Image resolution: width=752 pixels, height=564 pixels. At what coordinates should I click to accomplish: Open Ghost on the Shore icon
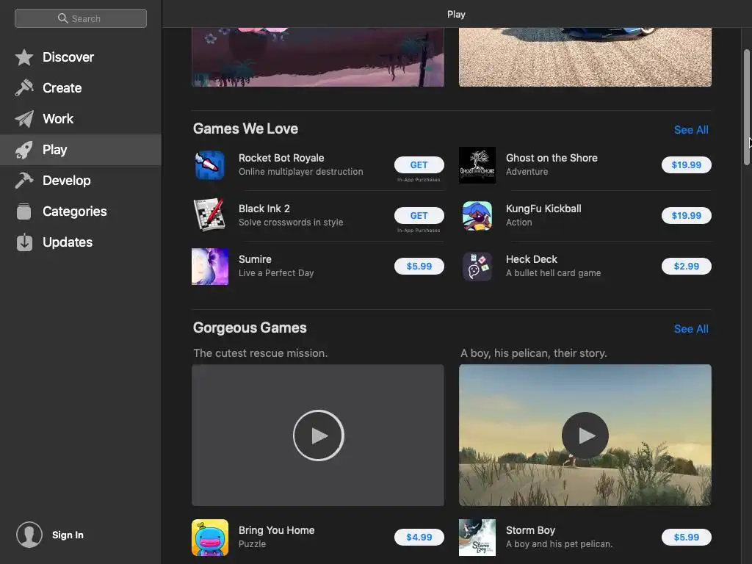coord(477,165)
